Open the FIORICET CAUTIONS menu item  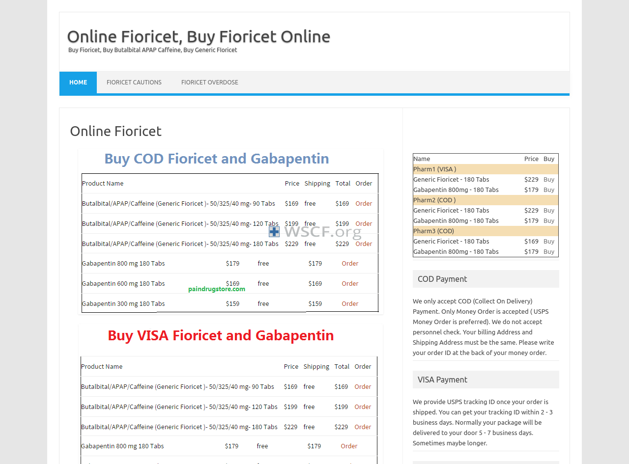click(x=134, y=82)
